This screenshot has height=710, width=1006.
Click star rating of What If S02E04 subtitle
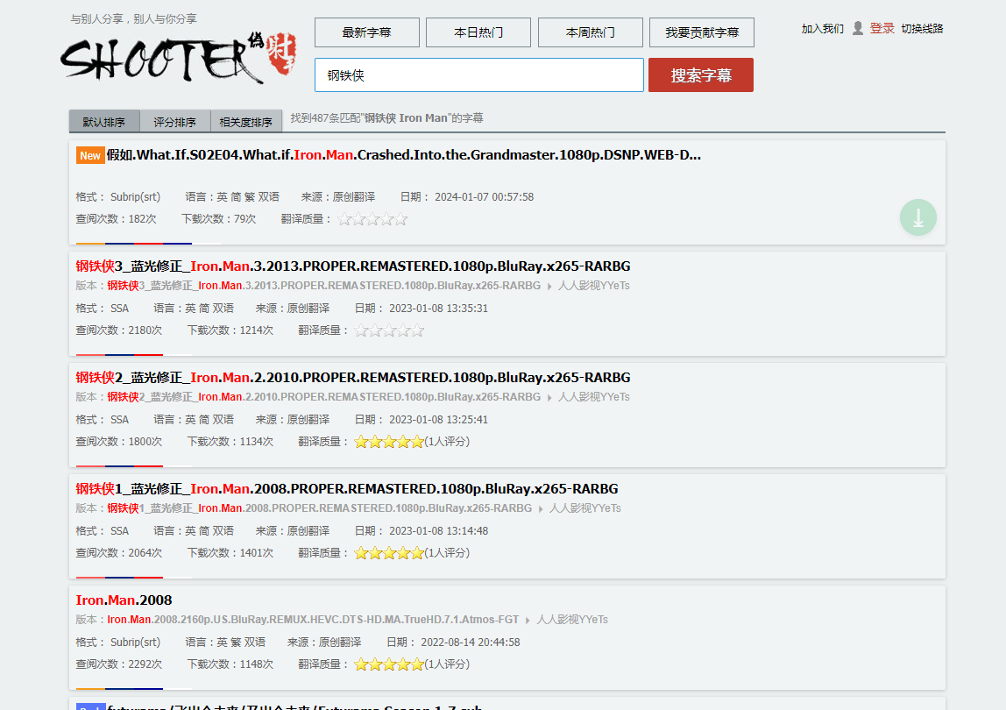pos(372,219)
